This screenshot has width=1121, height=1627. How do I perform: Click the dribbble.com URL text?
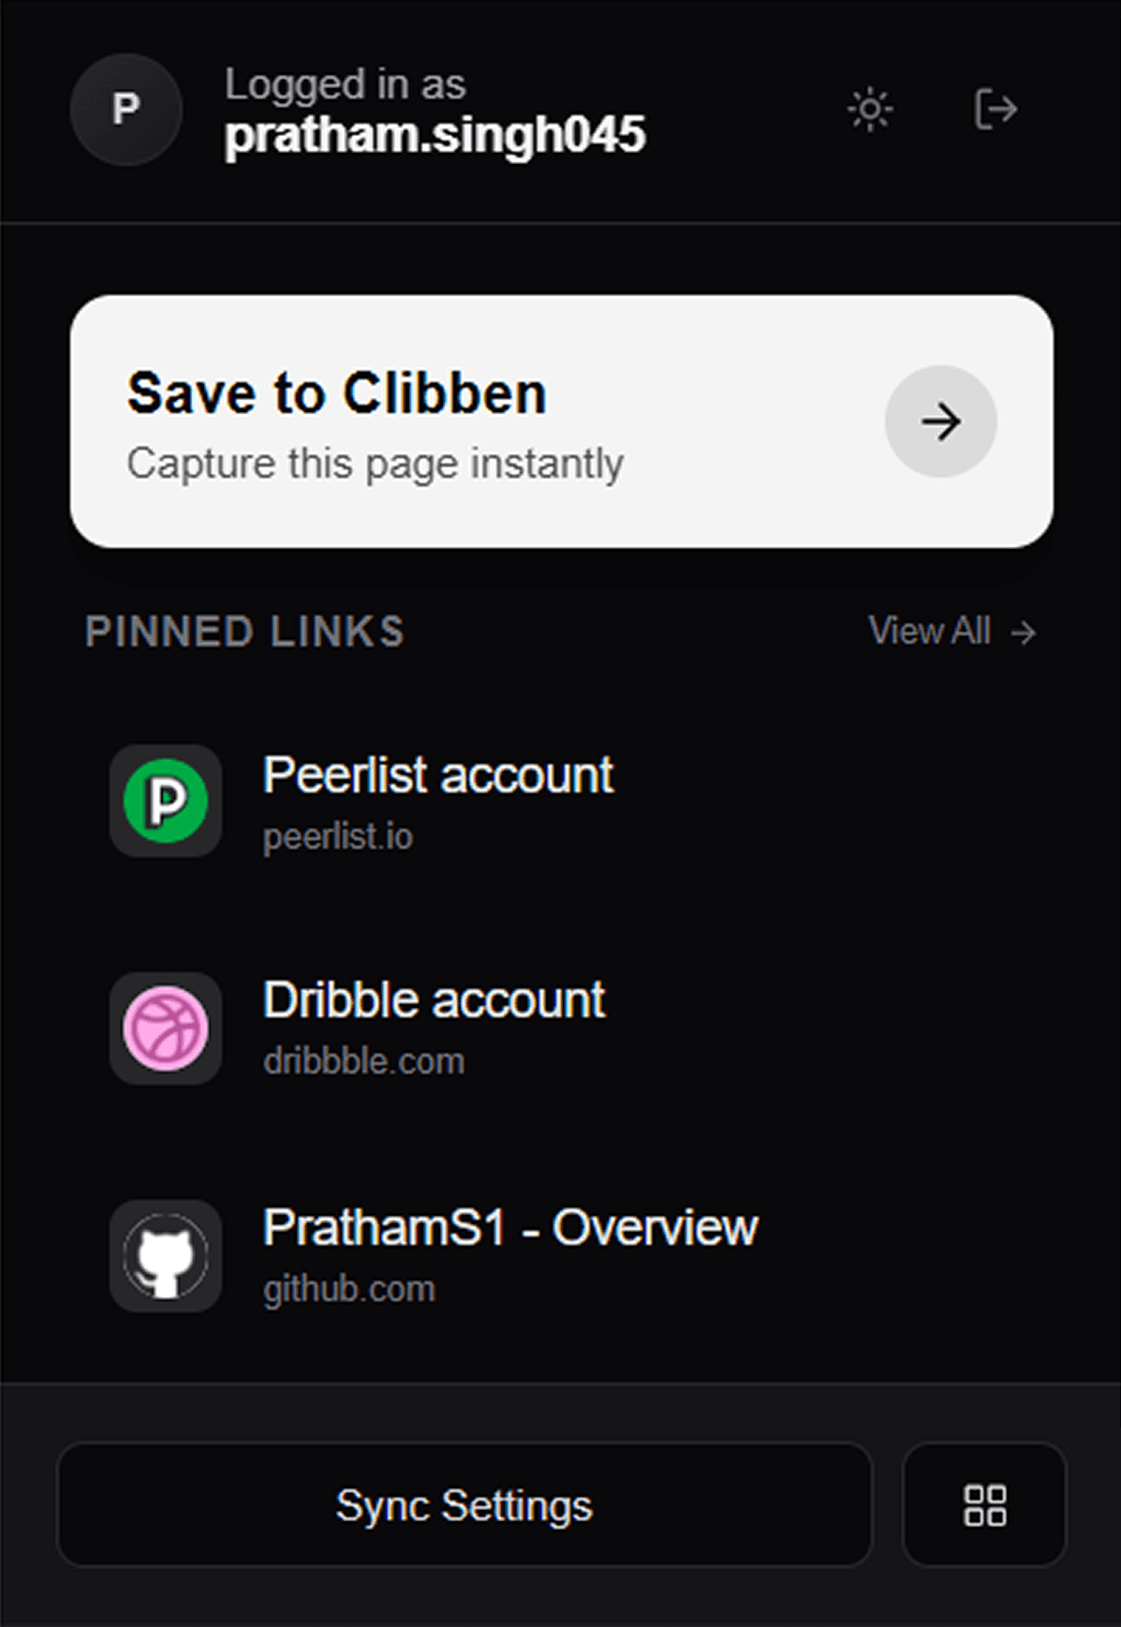click(x=364, y=1060)
